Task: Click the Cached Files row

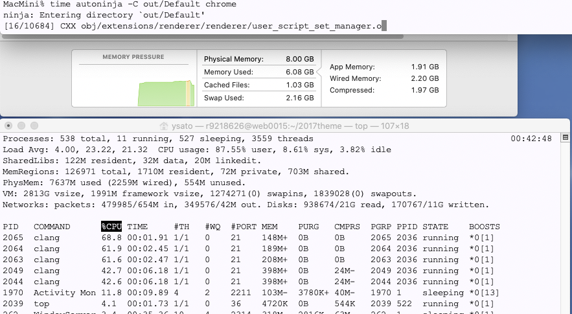Action: (x=258, y=85)
